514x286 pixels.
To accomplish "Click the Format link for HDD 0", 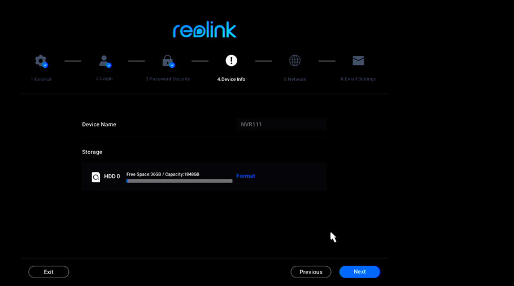I will point(246,176).
